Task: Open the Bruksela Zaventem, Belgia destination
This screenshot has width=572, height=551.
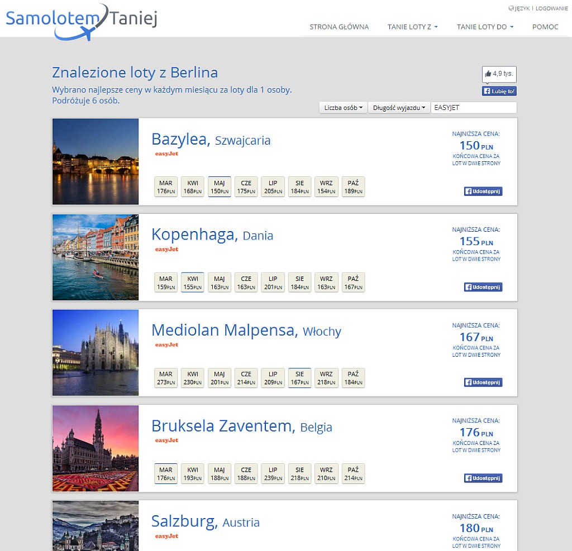Action: pos(242,426)
